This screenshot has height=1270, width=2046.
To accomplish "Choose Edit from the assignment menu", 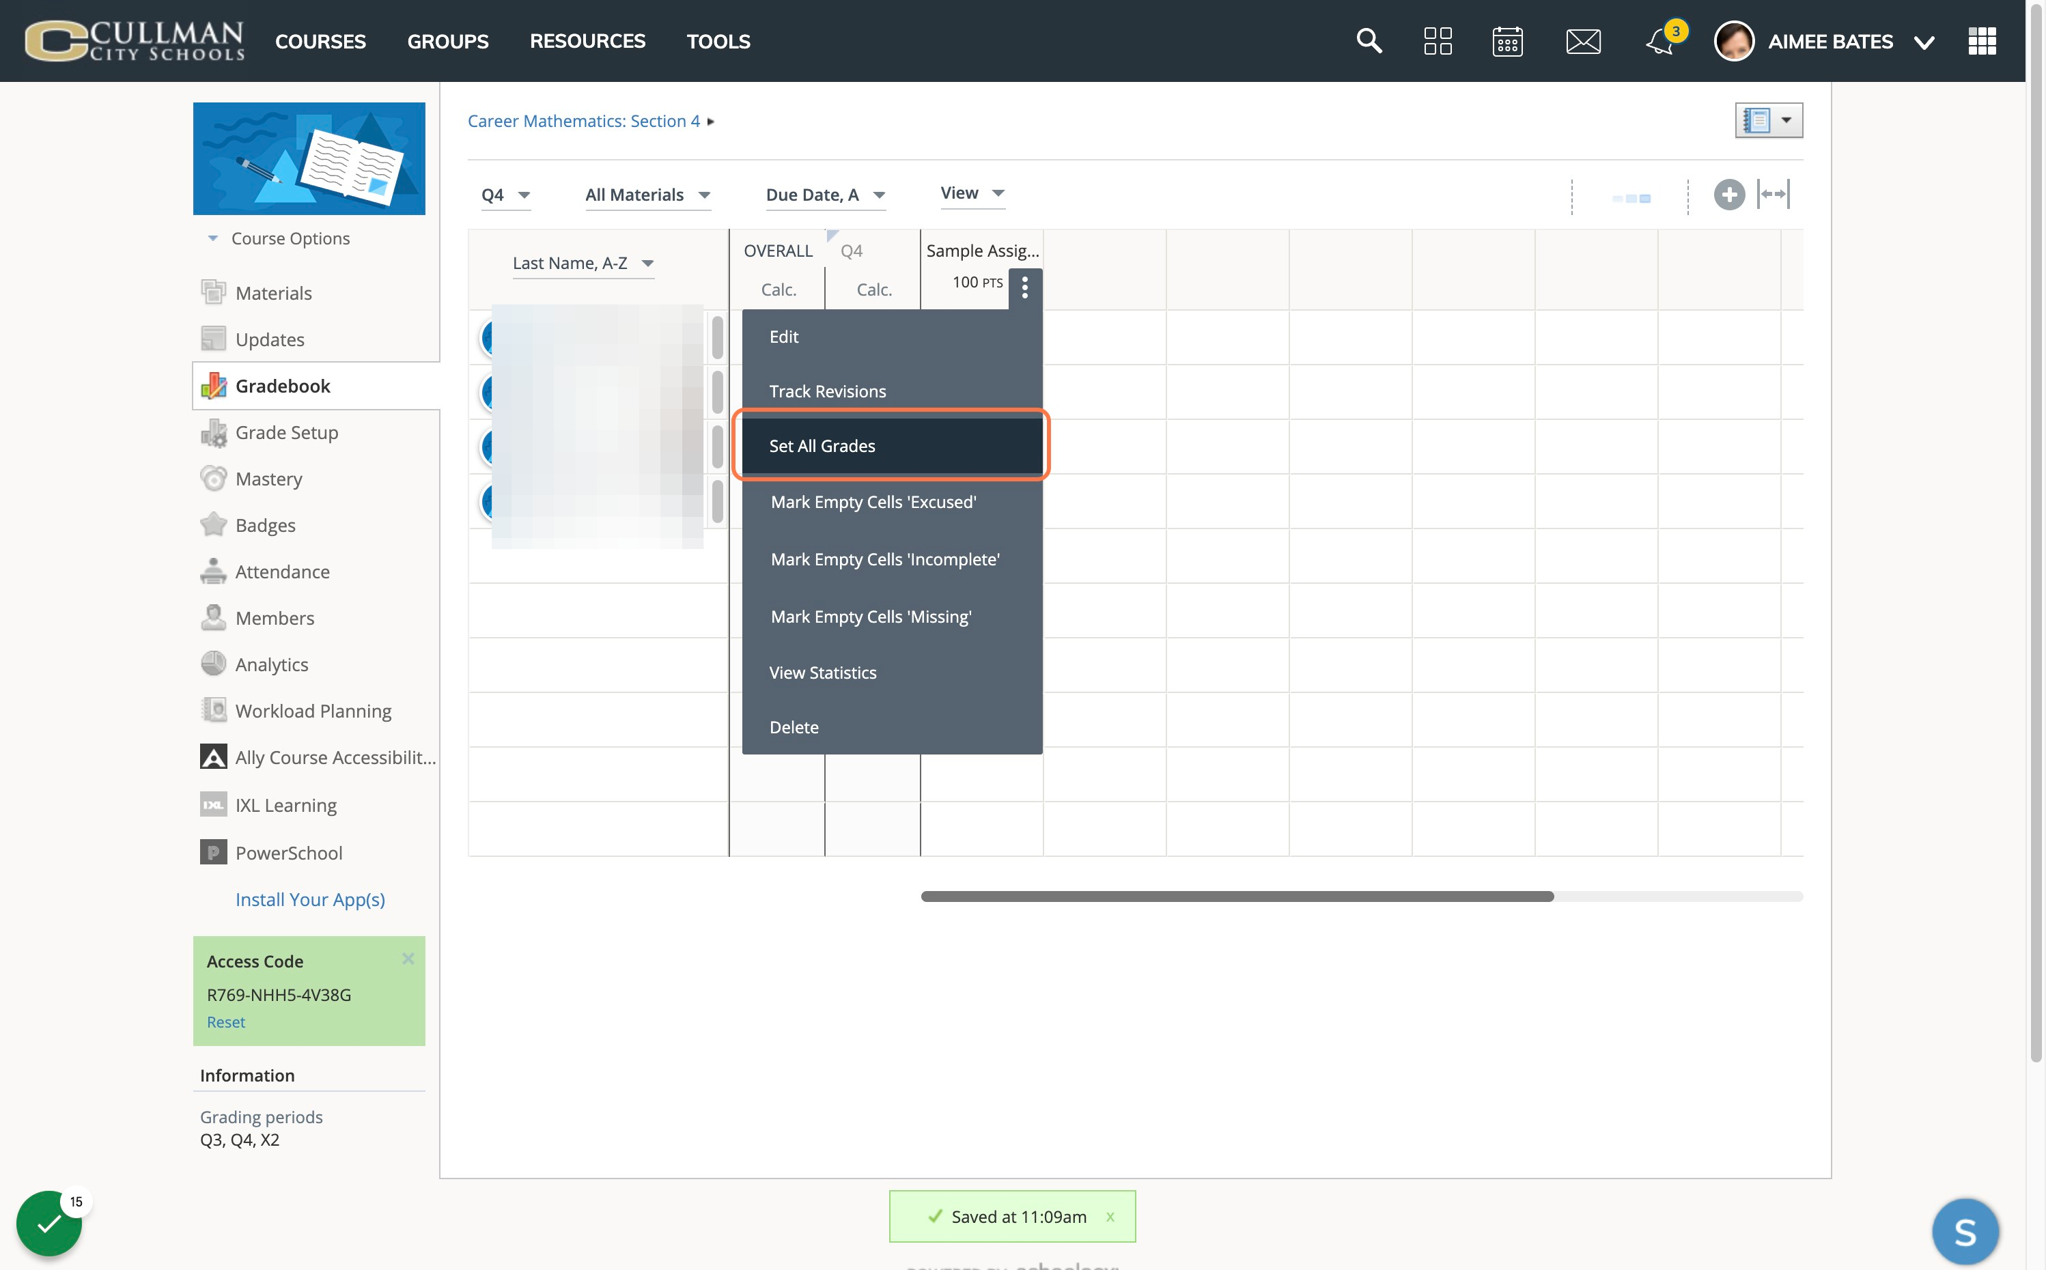I will [x=892, y=336].
